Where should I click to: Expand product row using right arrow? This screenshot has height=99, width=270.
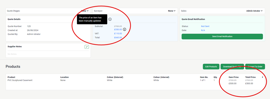[263, 77]
